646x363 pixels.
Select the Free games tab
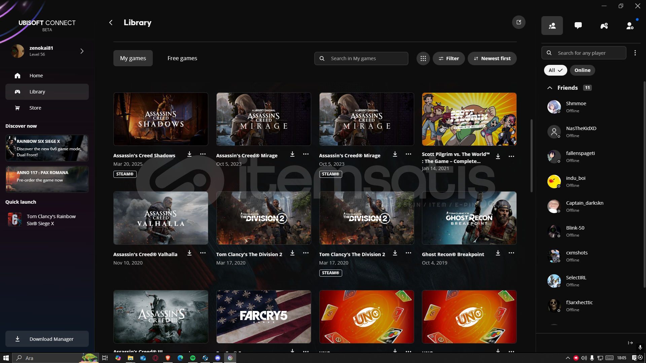[x=182, y=58]
